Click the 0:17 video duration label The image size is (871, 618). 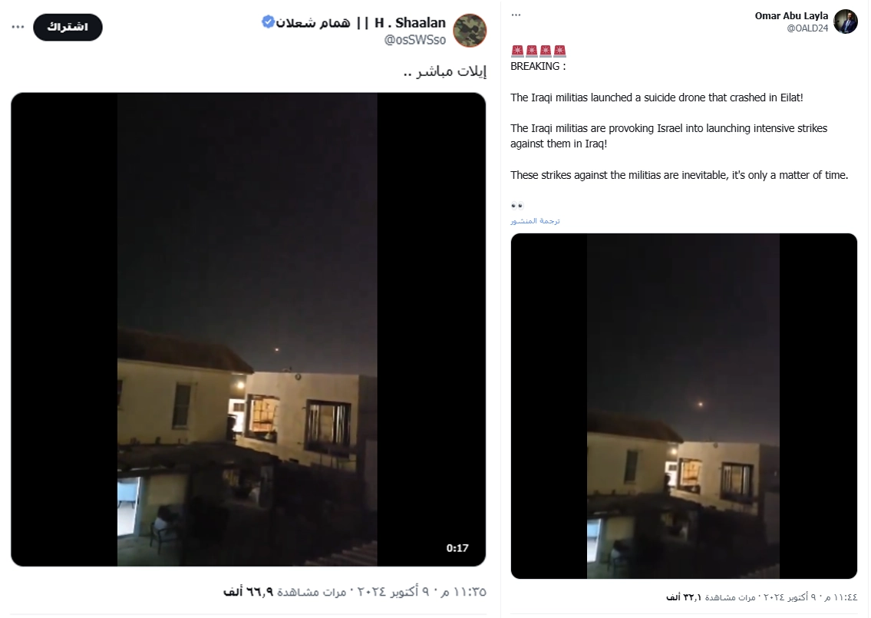click(x=457, y=548)
